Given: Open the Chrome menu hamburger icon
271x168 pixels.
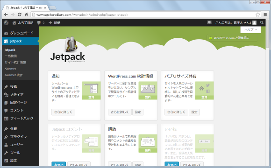Looking at the screenshot, I should 265,14.
